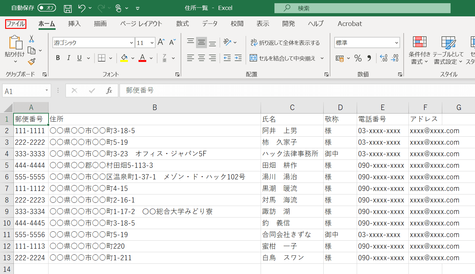
Task: Switch to the 挿入 tab
Action: (x=74, y=24)
